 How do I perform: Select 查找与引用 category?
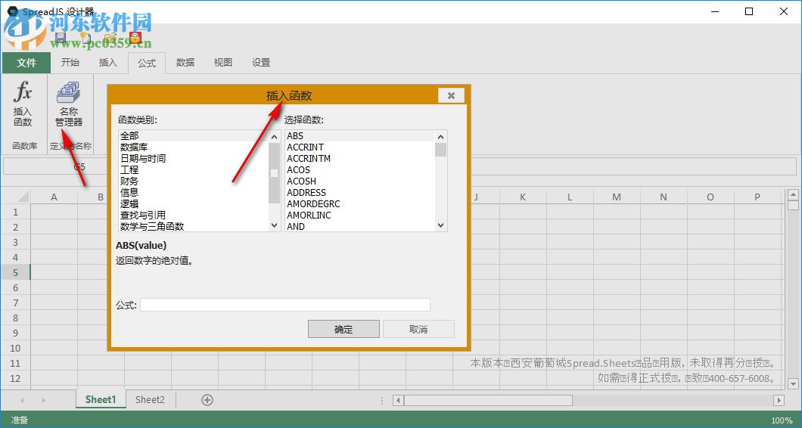click(x=194, y=215)
